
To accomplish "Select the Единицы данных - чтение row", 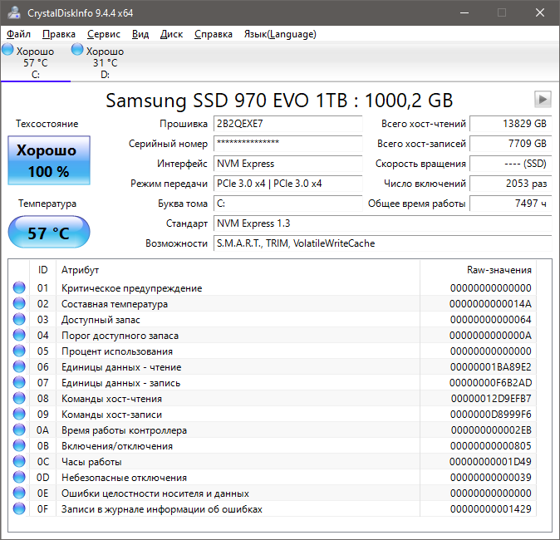I will point(273,367).
